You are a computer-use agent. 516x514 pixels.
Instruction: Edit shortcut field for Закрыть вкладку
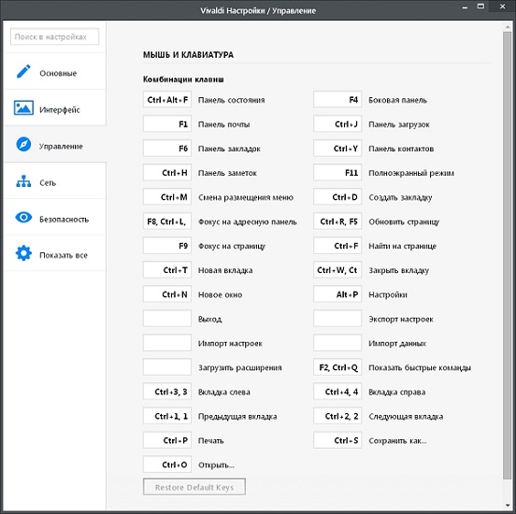coord(337,270)
